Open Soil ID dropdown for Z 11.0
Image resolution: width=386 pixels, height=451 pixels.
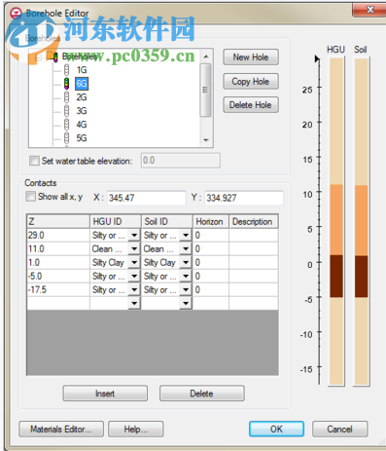[x=186, y=248]
